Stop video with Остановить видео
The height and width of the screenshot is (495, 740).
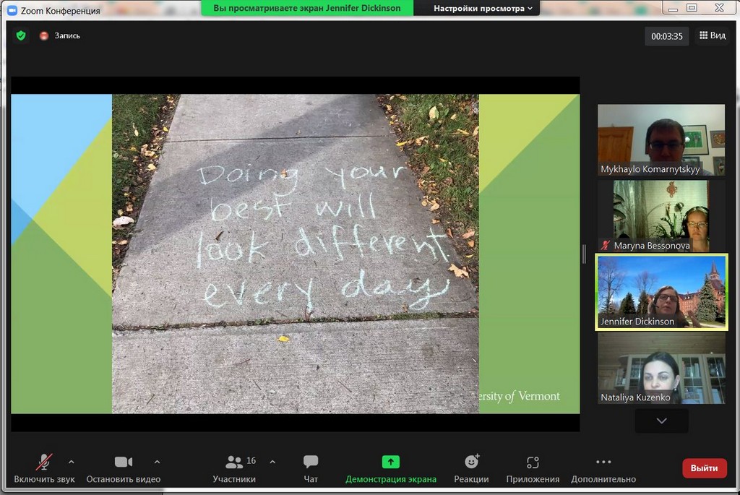(124, 462)
